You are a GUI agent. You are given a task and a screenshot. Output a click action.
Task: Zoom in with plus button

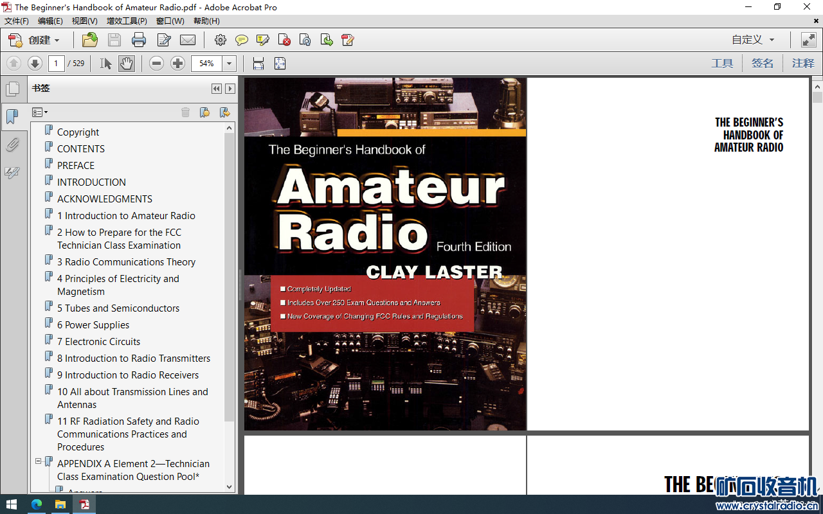pyautogui.click(x=178, y=64)
